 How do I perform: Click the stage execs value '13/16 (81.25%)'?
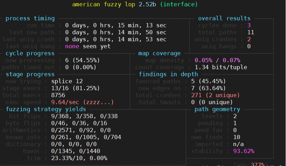[76, 88]
